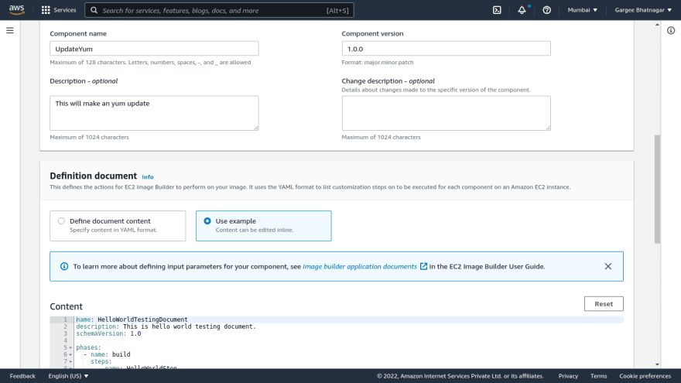Screen dimensions: 681x383
Task: Expand the hamburger side navigation menu
Action: tap(9, 30)
